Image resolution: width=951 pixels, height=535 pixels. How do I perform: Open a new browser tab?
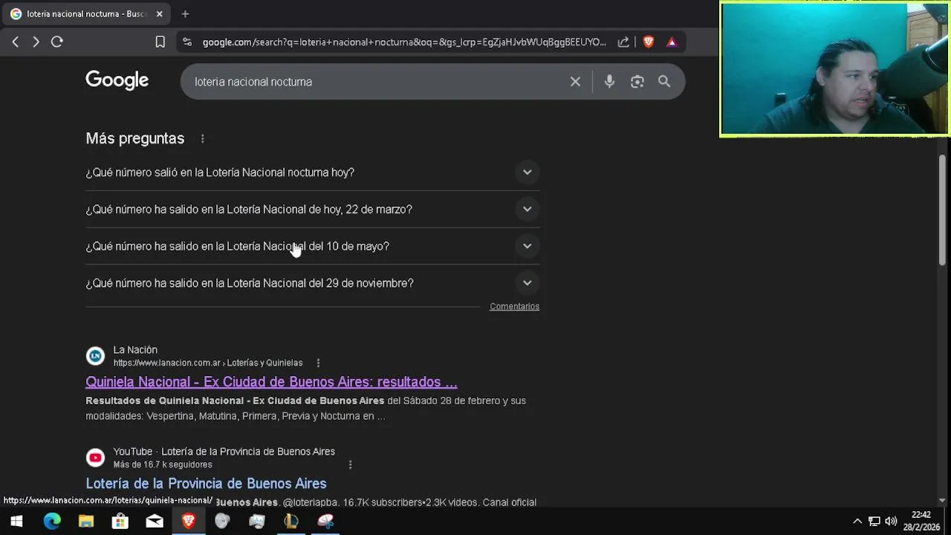185,14
